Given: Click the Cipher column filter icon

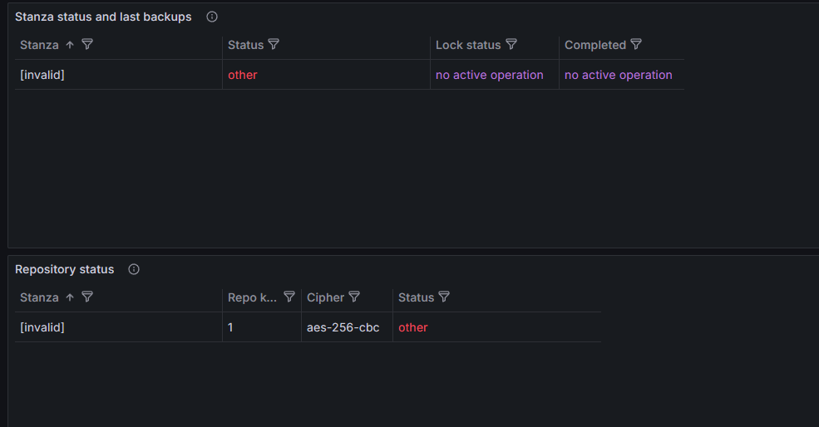Looking at the screenshot, I should [354, 297].
